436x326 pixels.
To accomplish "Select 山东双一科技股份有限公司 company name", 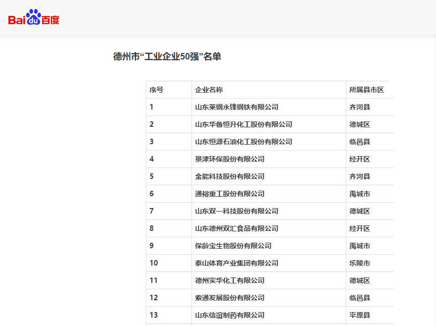I will coord(237,211).
